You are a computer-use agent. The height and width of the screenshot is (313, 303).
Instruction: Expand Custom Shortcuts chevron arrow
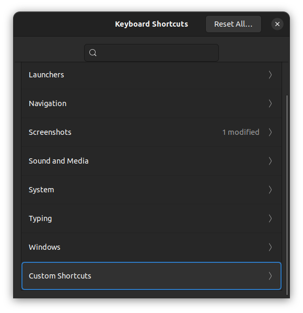[270, 276]
